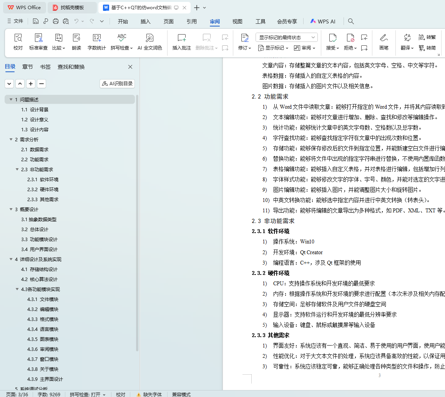Open AI 全文润色 polishing
The width and height of the screenshot is (445, 397).
[149, 42]
